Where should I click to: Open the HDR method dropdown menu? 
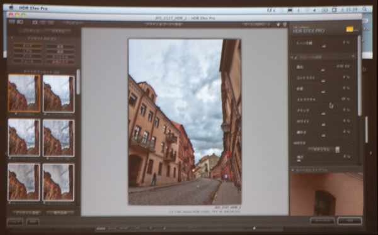pyautogui.click(x=324, y=150)
